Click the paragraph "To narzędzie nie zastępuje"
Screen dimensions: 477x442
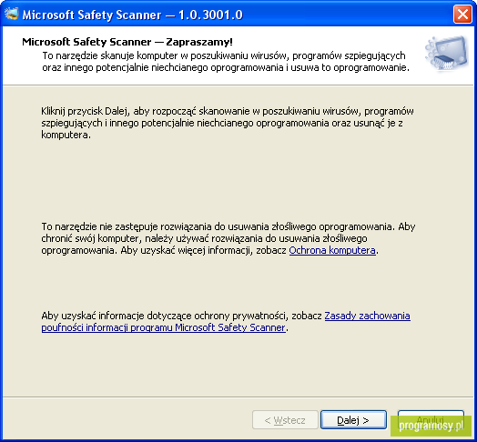point(228,238)
